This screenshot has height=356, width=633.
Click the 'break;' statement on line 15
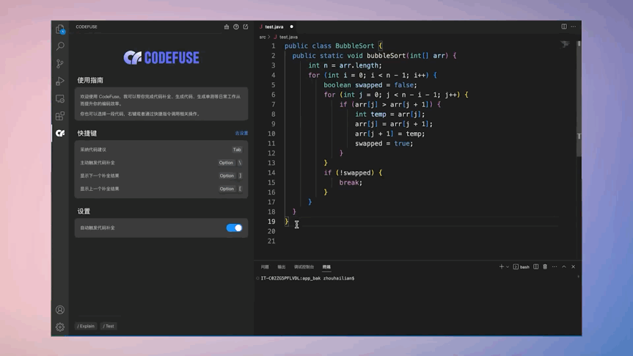(351, 183)
